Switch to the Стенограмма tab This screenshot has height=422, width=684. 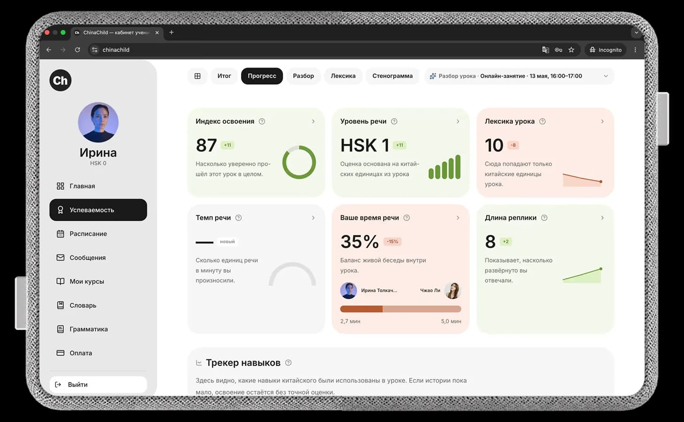click(x=392, y=76)
